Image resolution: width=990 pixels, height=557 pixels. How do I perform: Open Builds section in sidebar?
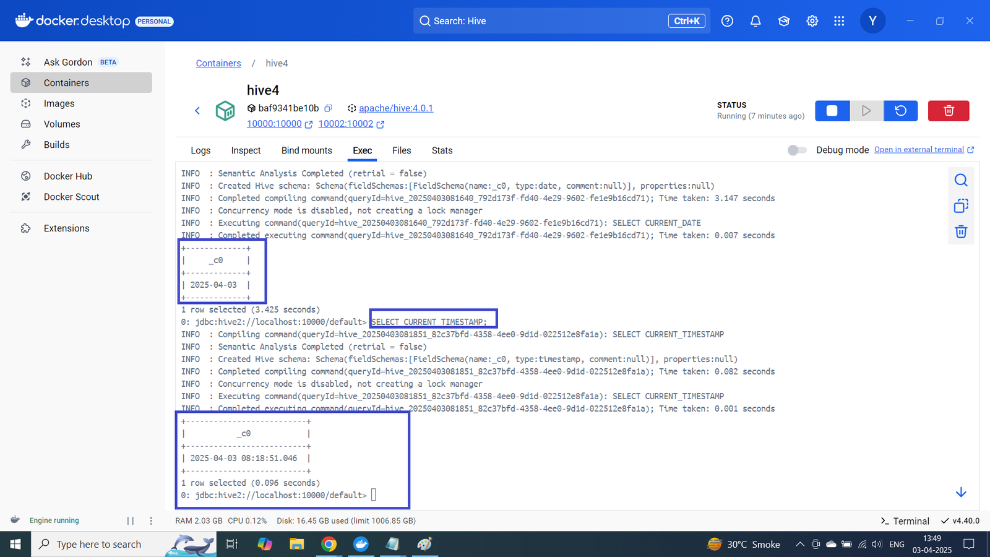click(x=81, y=144)
